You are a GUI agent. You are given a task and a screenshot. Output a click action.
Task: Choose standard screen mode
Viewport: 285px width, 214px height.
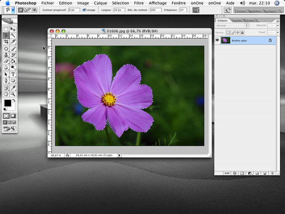[5, 122]
